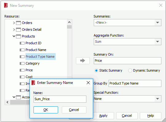
Task: Click the Price field icon
Action: [22, 70]
